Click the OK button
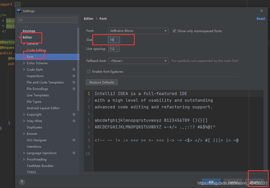 [211, 182]
